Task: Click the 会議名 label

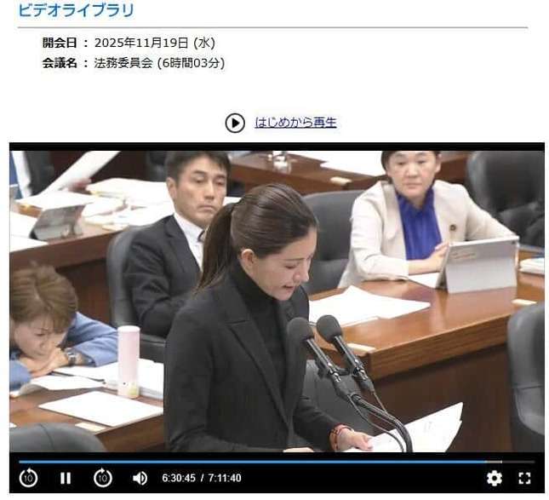Action: pyautogui.click(x=60, y=63)
